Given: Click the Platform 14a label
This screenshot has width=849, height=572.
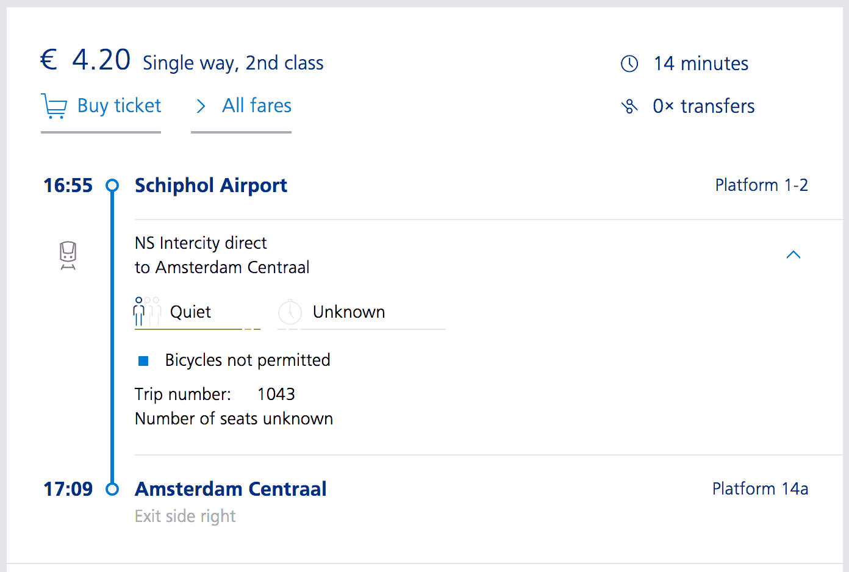Looking at the screenshot, I should (760, 489).
